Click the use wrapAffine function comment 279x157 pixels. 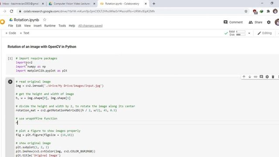[37, 119]
